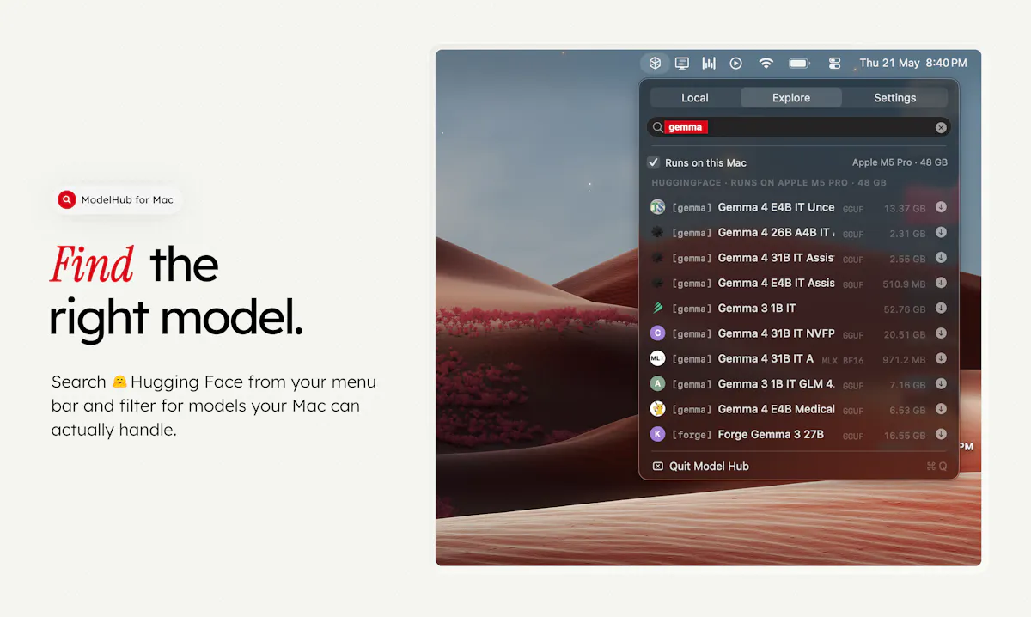Toggle the Runs on this Mac checkbox
Screen dimensions: 1031x617
coord(654,162)
